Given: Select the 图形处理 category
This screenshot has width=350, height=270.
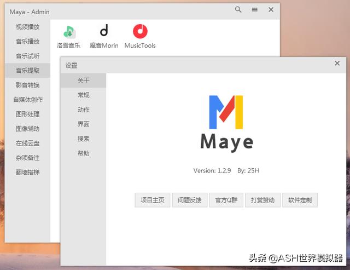Looking at the screenshot, I should [27, 114].
